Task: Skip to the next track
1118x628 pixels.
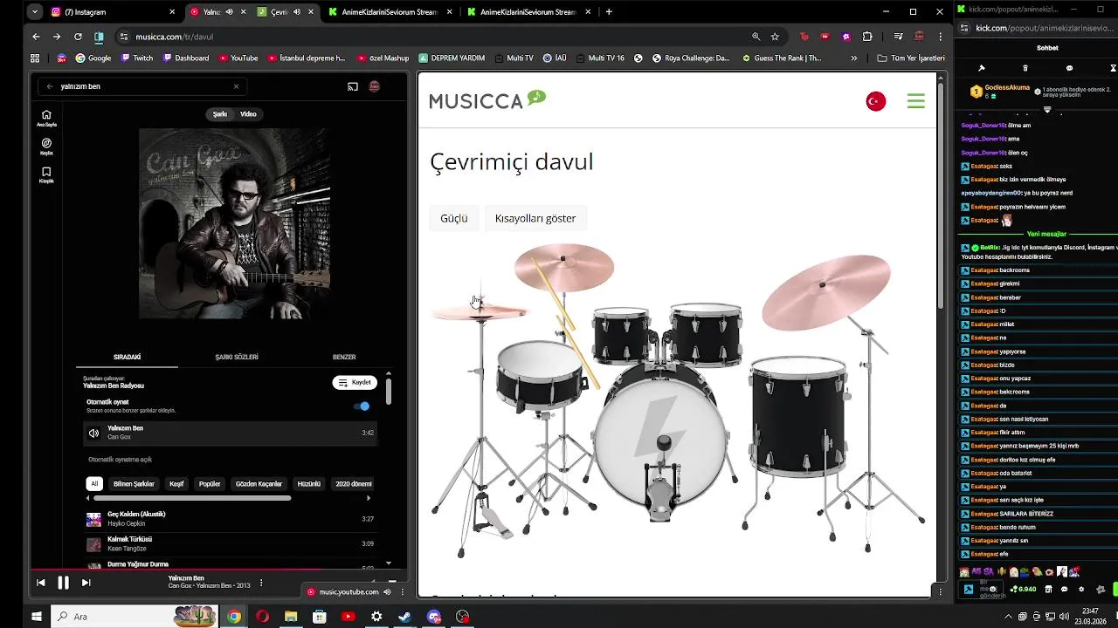Action: tap(86, 583)
